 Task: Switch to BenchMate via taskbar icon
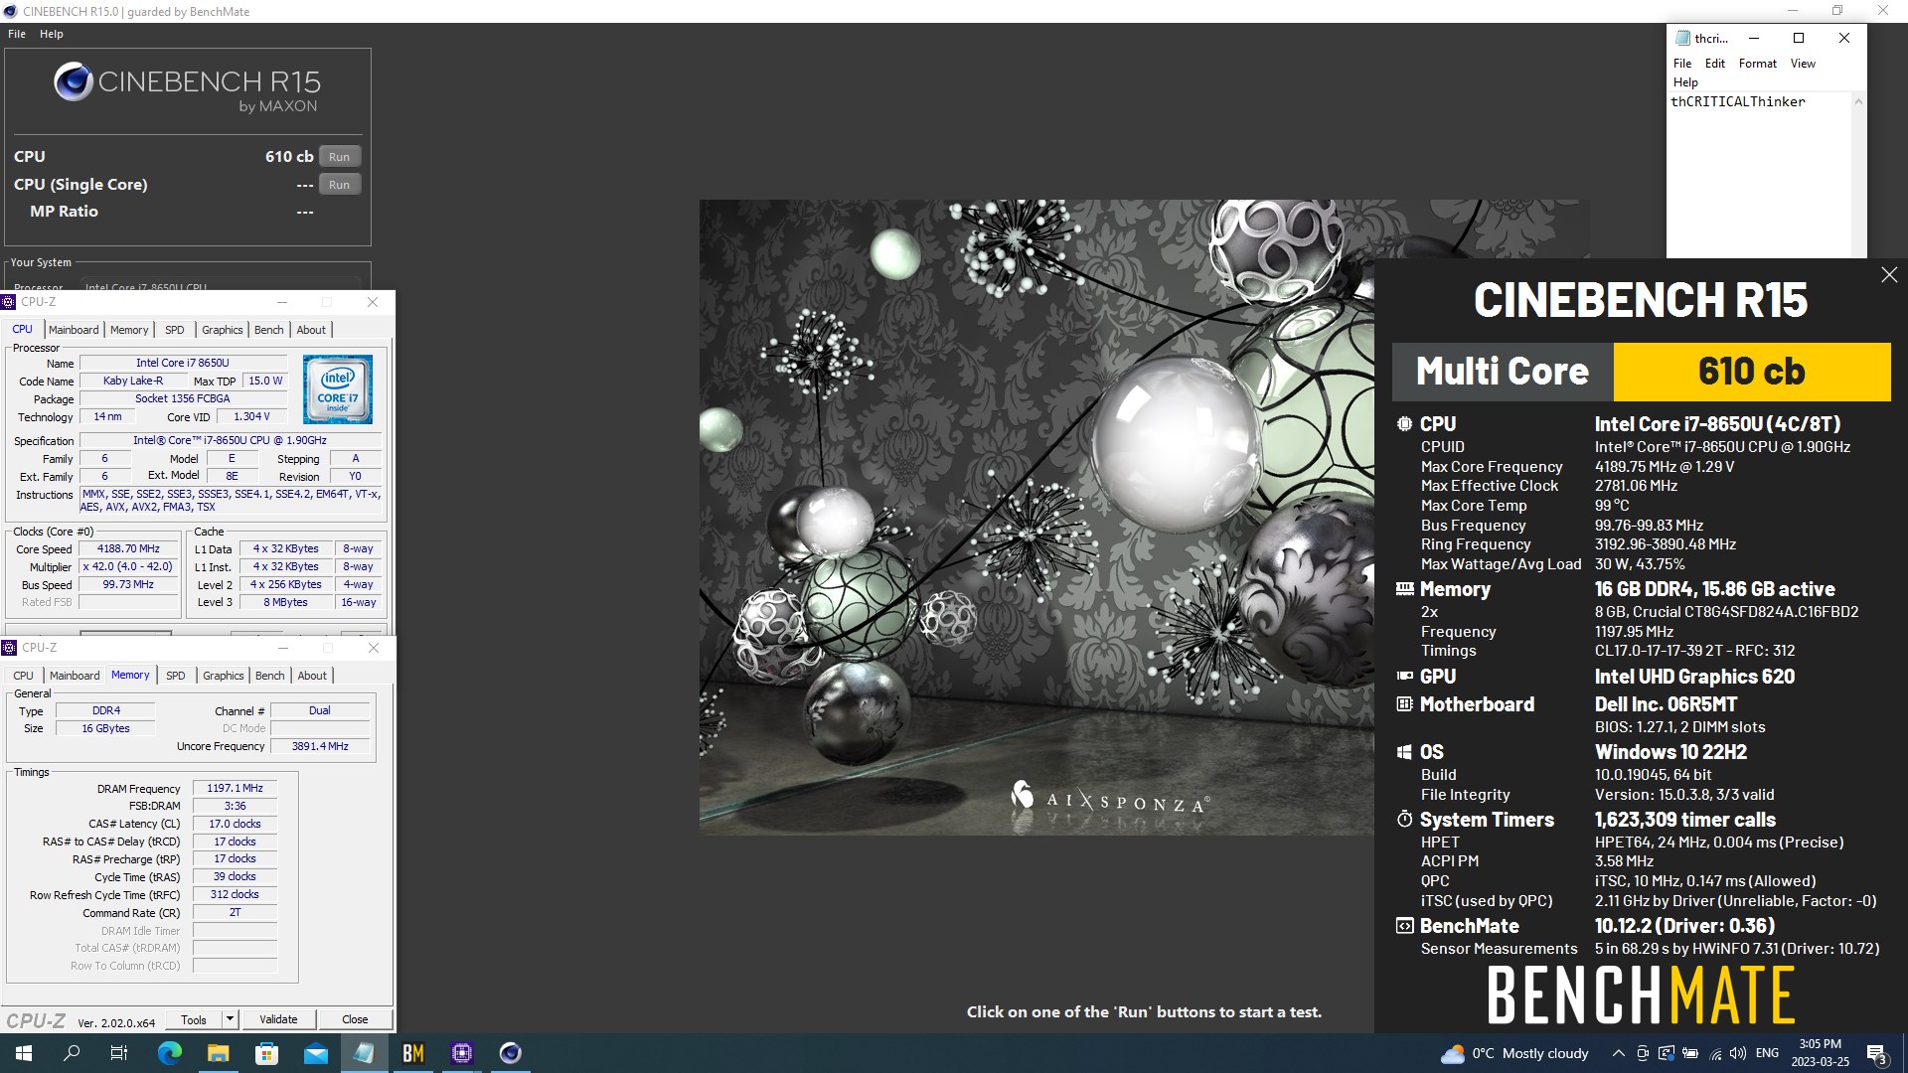pyautogui.click(x=412, y=1053)
